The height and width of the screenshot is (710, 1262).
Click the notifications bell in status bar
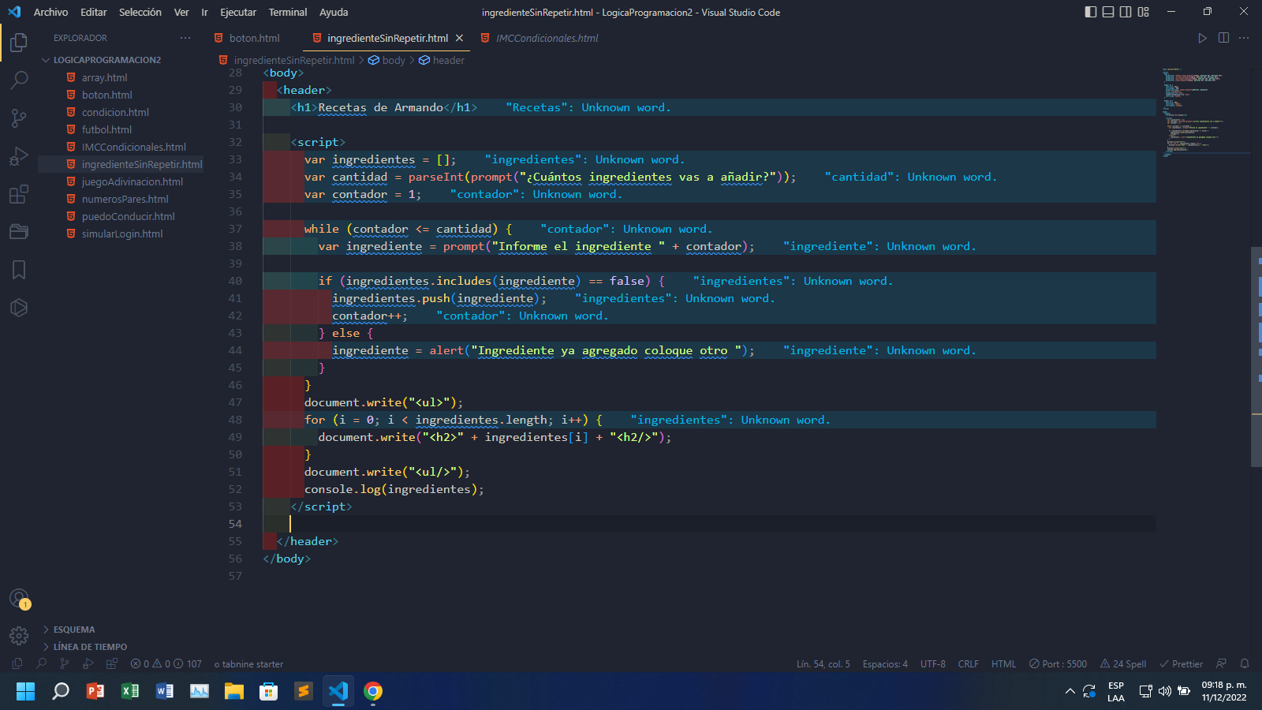coord(1245,663)
